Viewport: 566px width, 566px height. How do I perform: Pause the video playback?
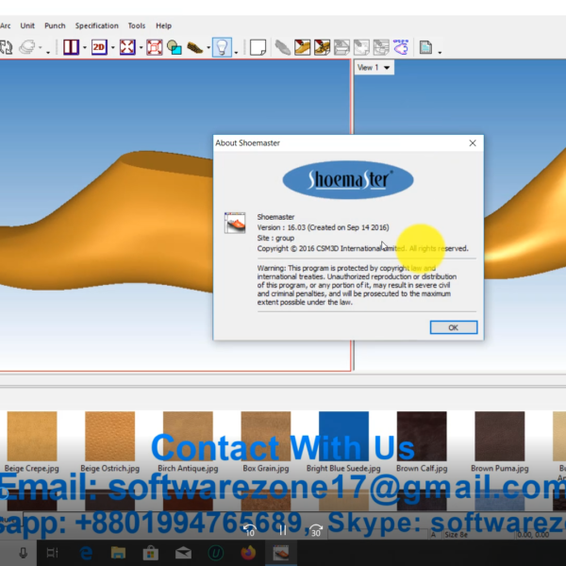tap(281, 530)
